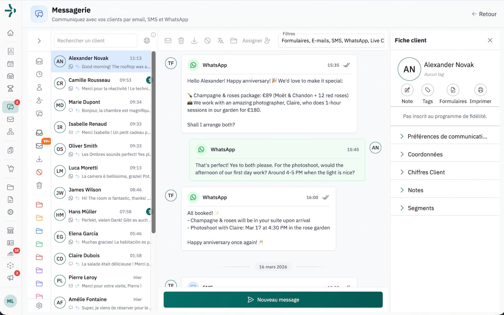
Task: Click the Rechercher un client search field
Action: click(x=95, y=41)
